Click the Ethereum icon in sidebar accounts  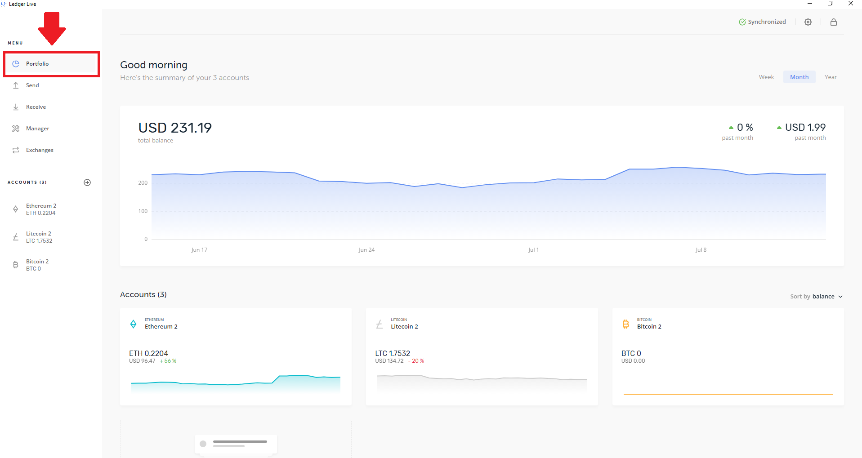click(16, 209)
